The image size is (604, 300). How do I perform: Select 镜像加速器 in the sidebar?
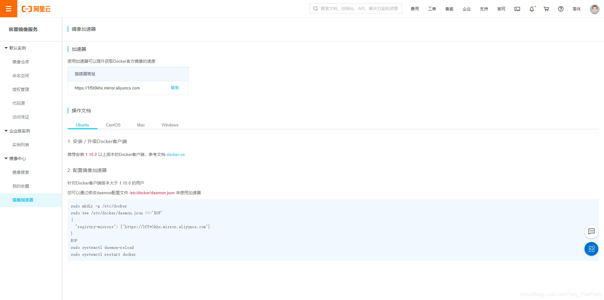pos(31,200)
